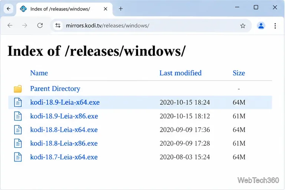The height and width of the screenshot is (190, 285).
Task: Open site information icon beside the URL
Action: 58,26
